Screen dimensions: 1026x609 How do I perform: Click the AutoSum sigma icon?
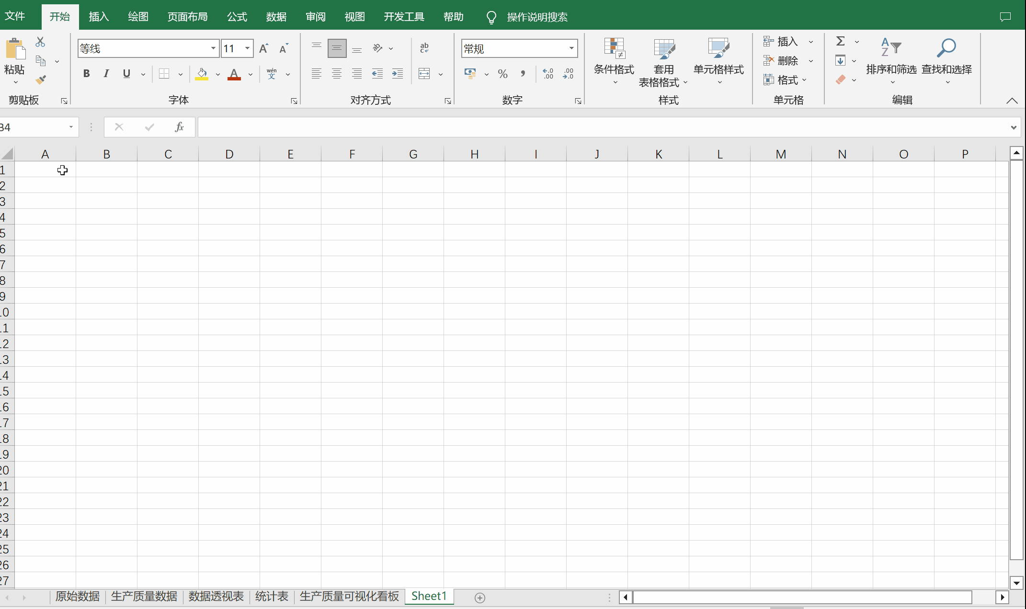point(841,41)
